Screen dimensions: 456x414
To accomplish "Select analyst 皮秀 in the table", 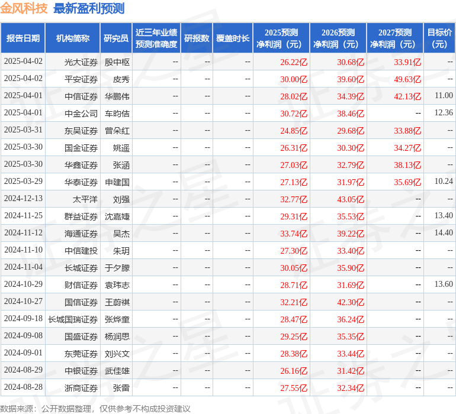I will (x=121, y=79).
